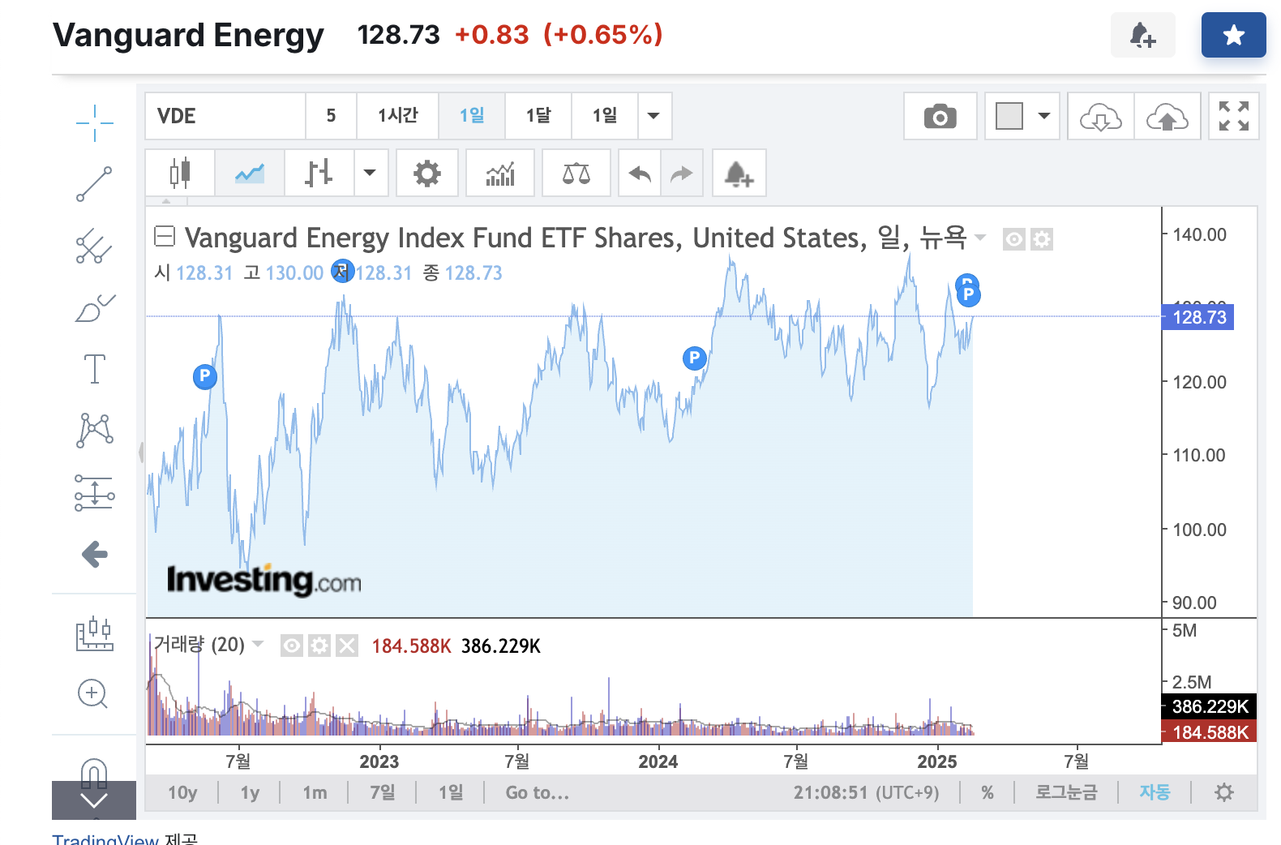Select the pitchfork drawing tool
Image resolution: width=1281 pixels, height=845 pixels.
94,246
